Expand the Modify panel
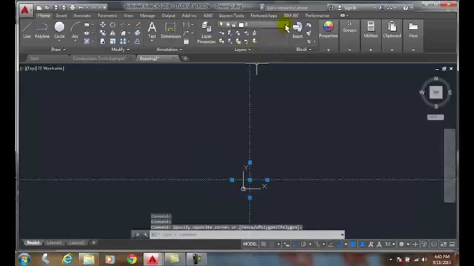This screenshot has height=266, width=474. (120, 49)
